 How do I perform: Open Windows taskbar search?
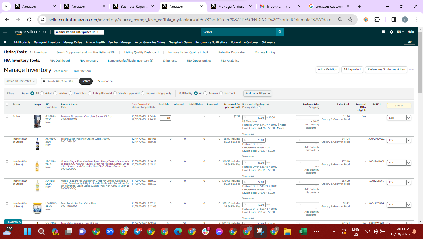[x=41, y=232]
